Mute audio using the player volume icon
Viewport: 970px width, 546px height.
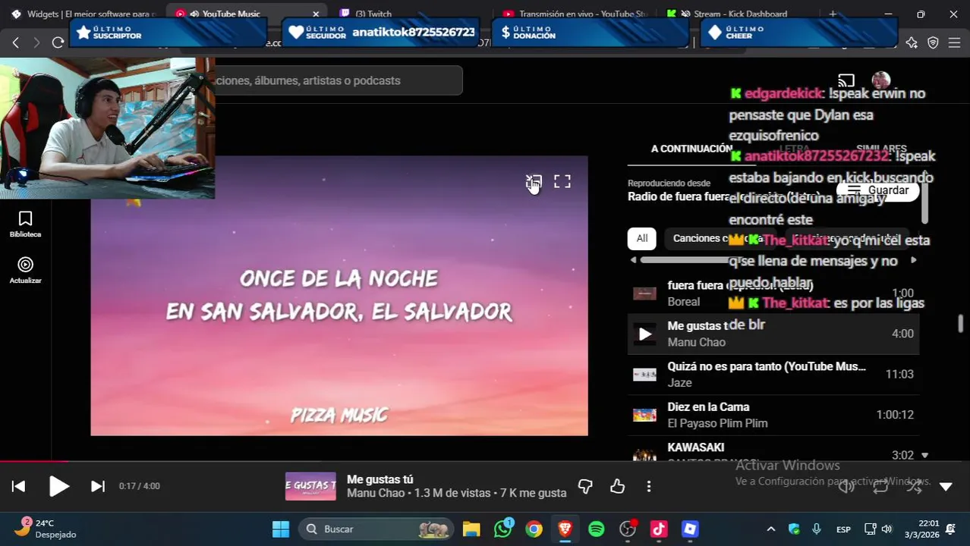(846, 487)
